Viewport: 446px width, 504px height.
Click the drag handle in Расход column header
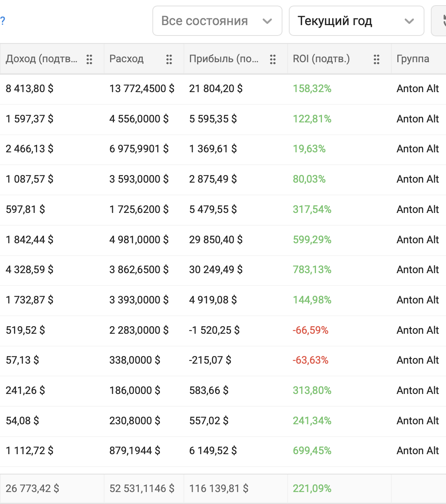point(169,59)
